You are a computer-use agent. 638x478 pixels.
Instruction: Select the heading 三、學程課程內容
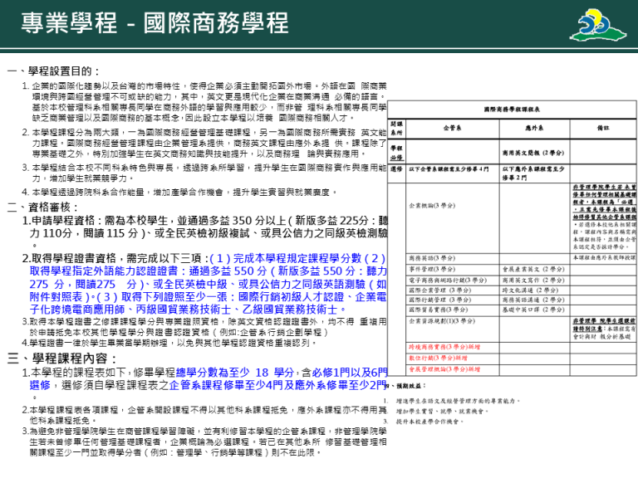[60, 358]
